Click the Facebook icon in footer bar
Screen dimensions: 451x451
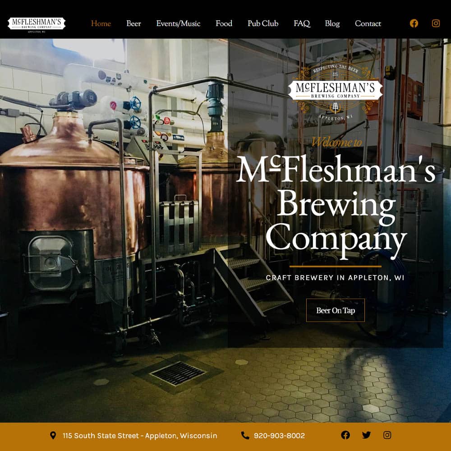tap(345, 435)
